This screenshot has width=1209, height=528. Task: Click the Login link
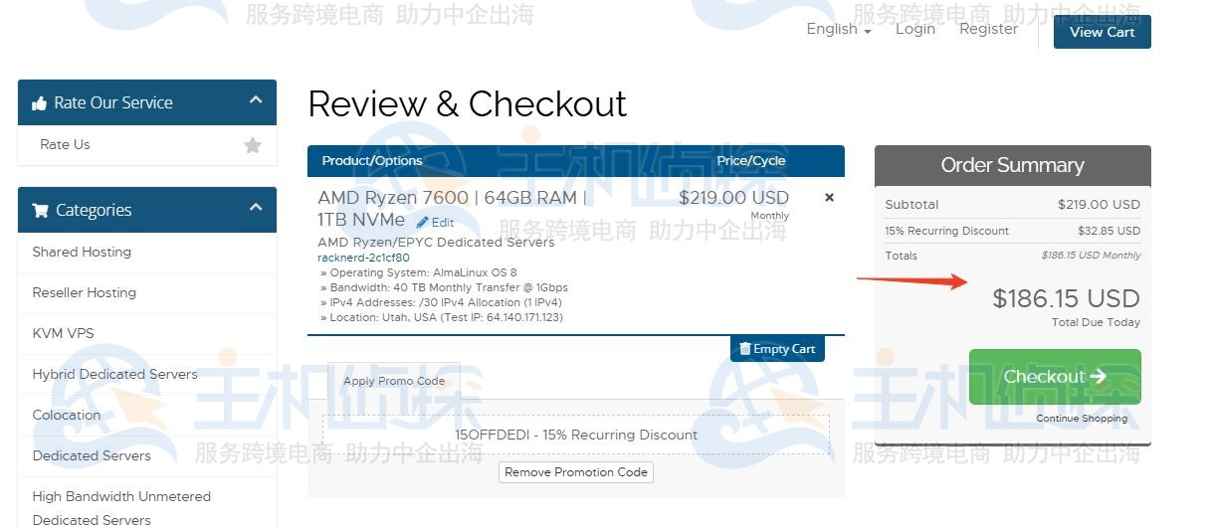(915, 29)
